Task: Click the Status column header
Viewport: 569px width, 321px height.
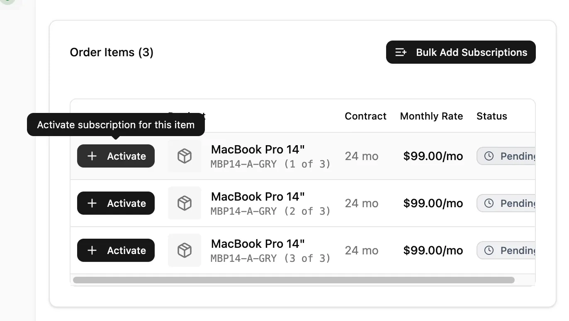Action: click(491, 116)
